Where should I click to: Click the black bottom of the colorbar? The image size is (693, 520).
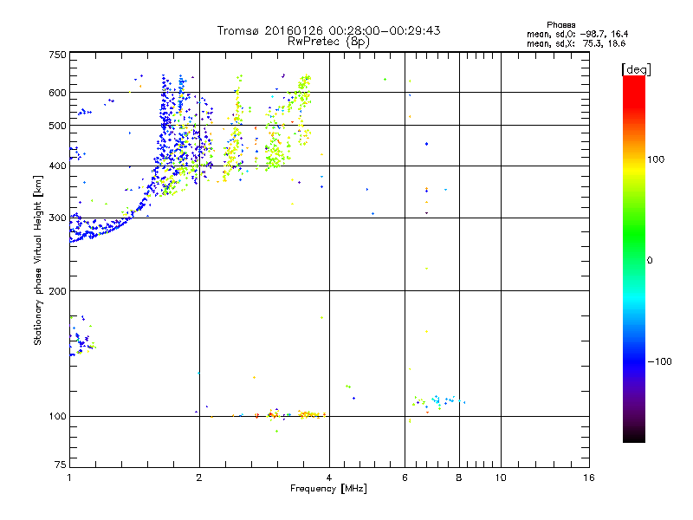[x=633, y=438]
